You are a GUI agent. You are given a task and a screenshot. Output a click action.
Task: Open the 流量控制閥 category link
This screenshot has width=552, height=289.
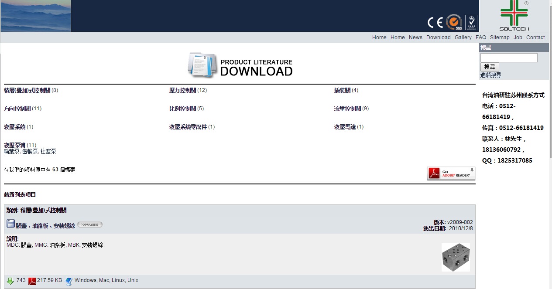pos(347,109)
